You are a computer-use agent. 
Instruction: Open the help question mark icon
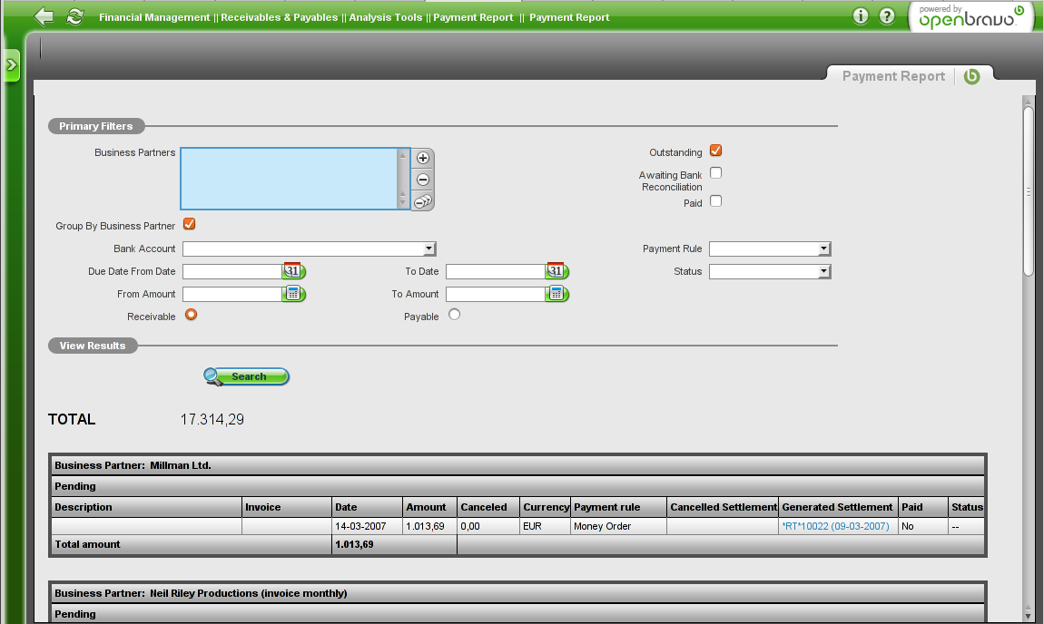887,16
